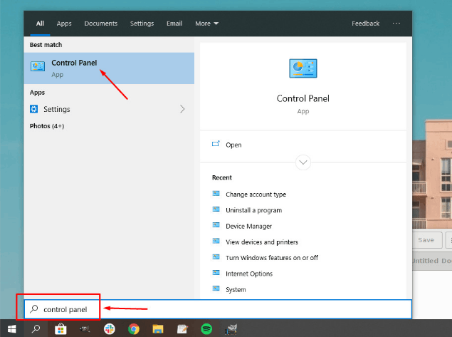The width and height of the screenshot is (452, 337).
Task: Launch Spotify from the taskbar
Action: (x=206, y=329)
